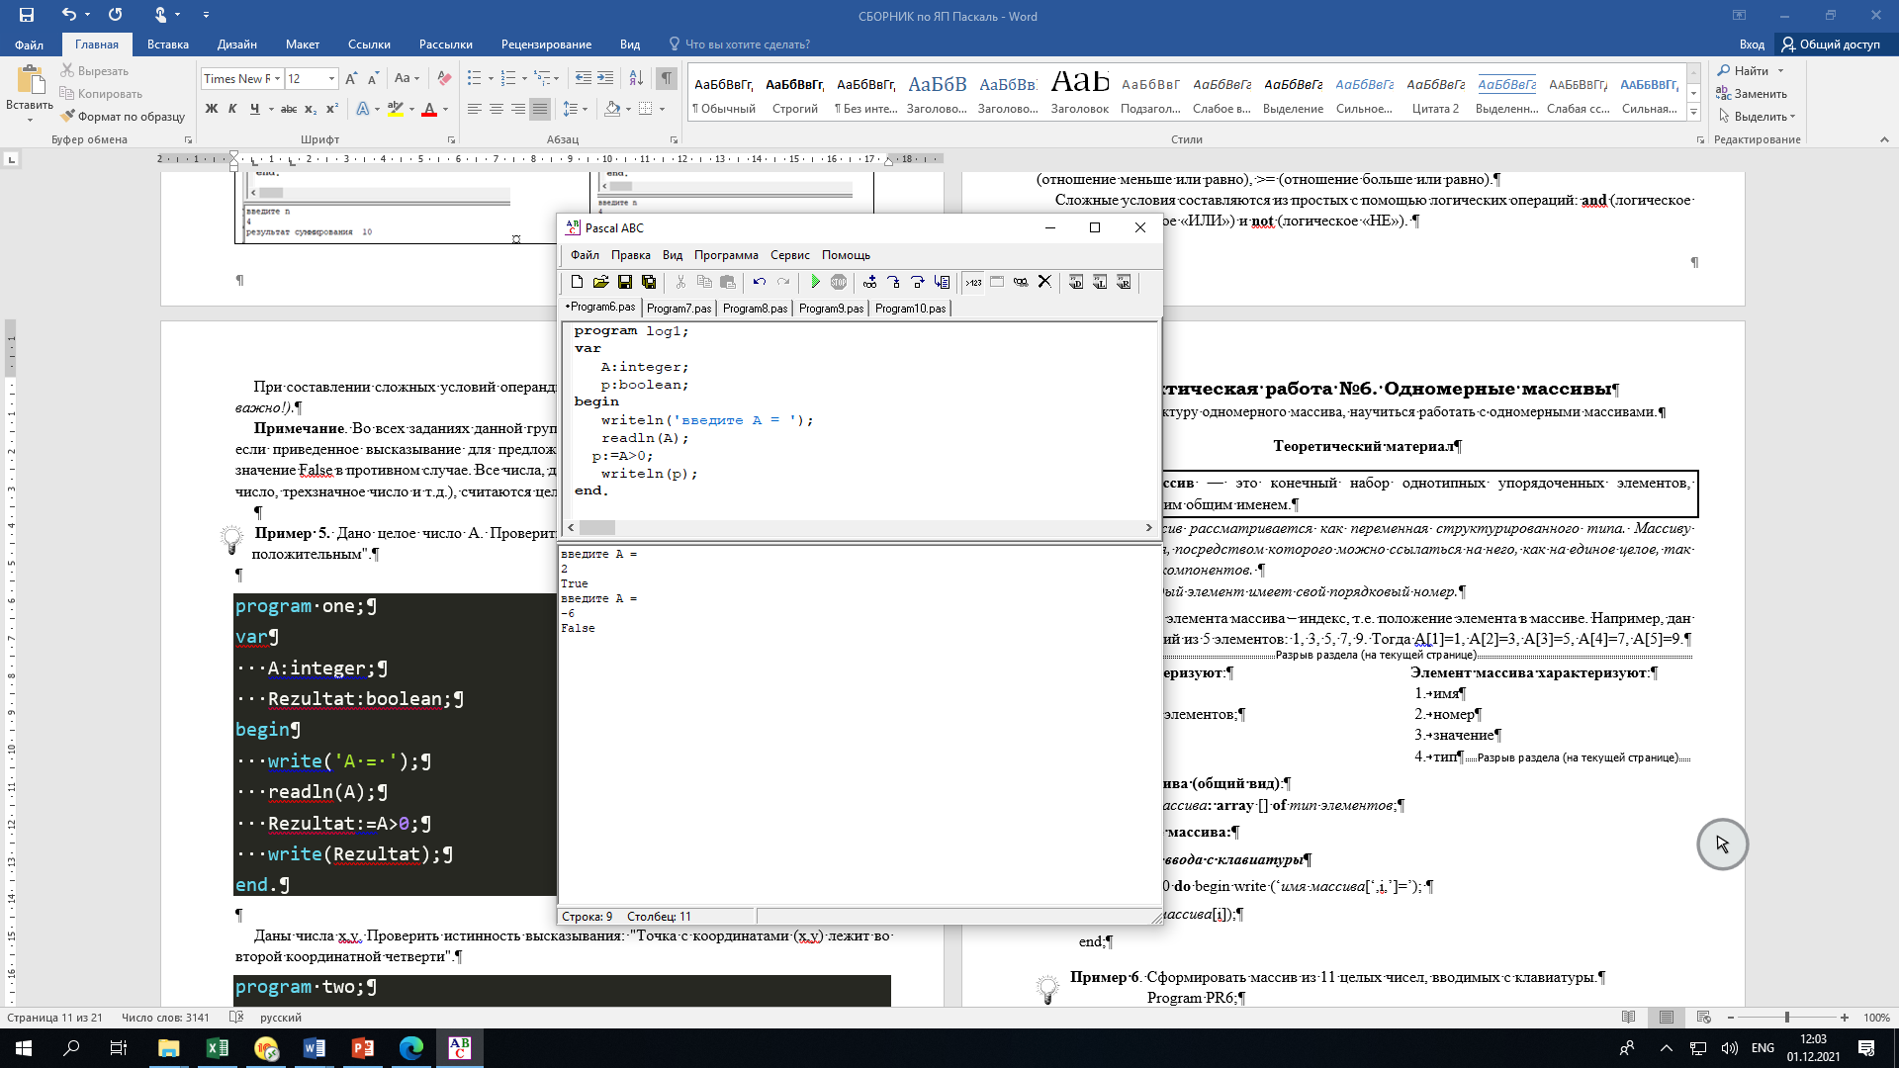Viewport: 1899px width, 1068px height.
Task: Toggle align right in Word
Action: 518,109
